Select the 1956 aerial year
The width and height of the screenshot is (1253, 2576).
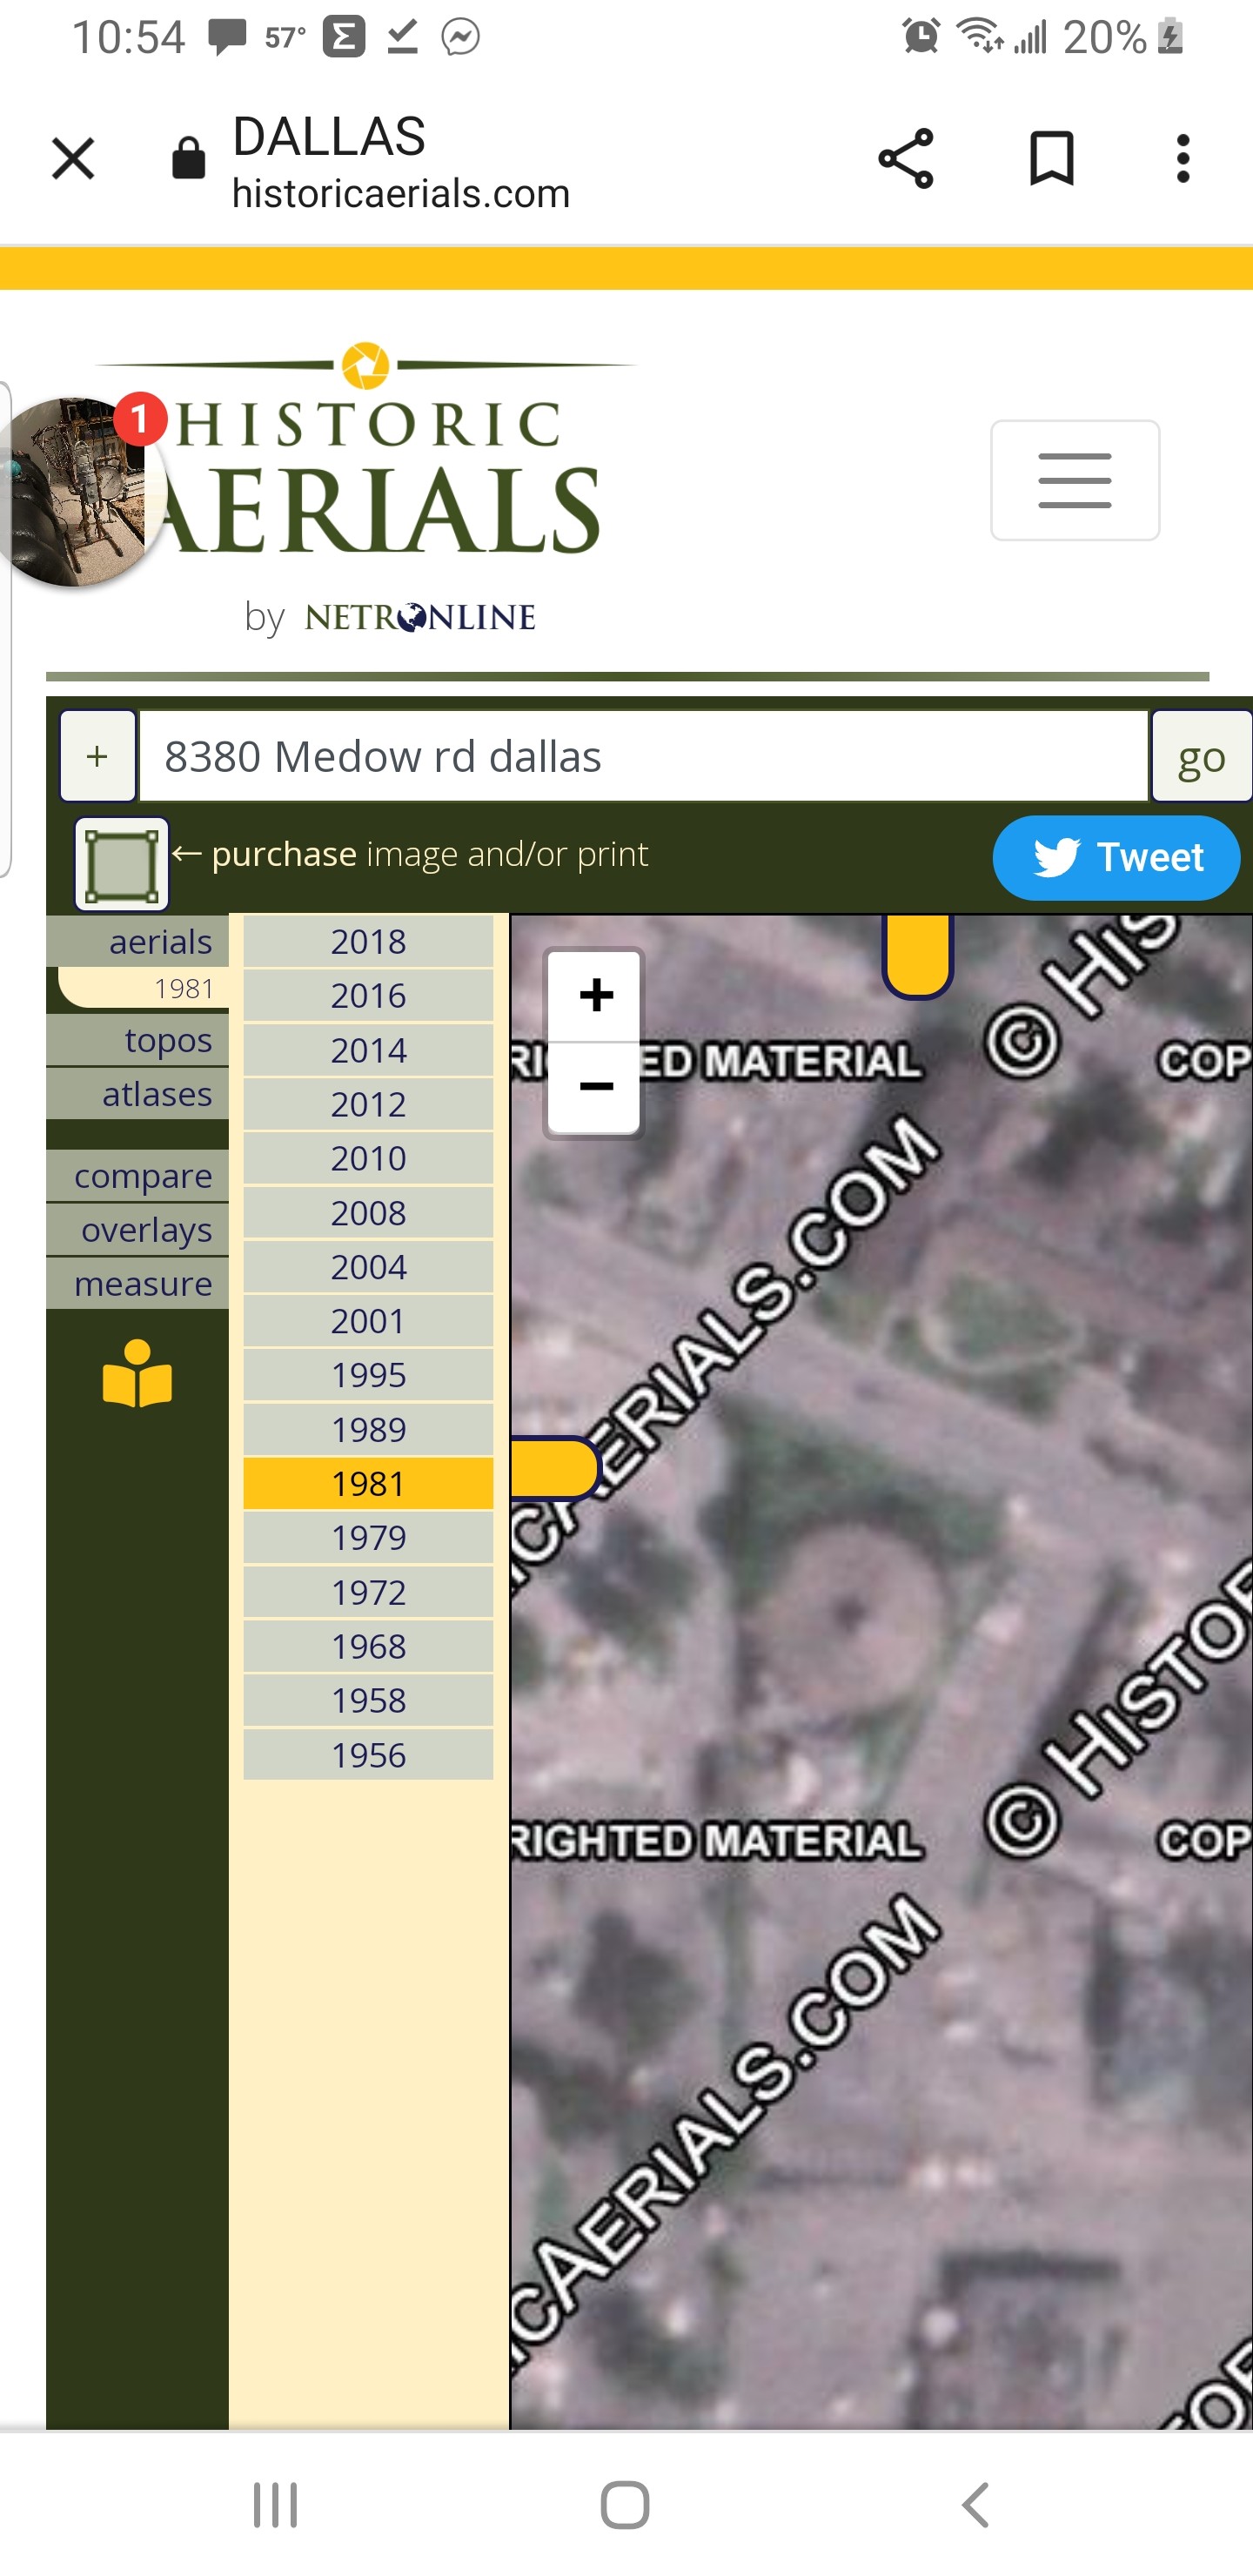[x=368, y=1755]
